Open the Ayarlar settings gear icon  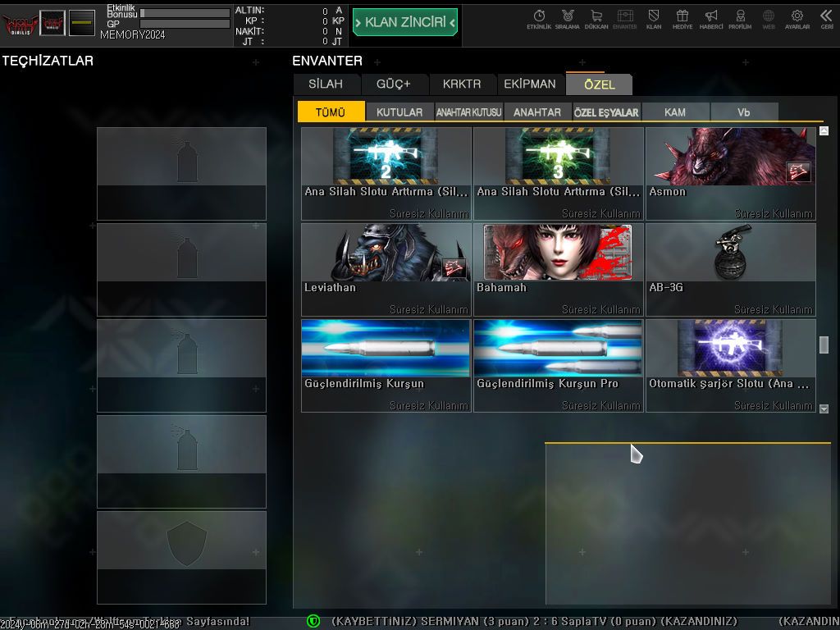[797, 20]
